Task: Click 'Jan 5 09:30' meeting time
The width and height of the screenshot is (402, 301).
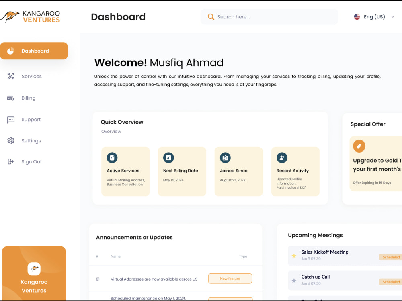Action: pyautogui.click(x=311, y=259)
